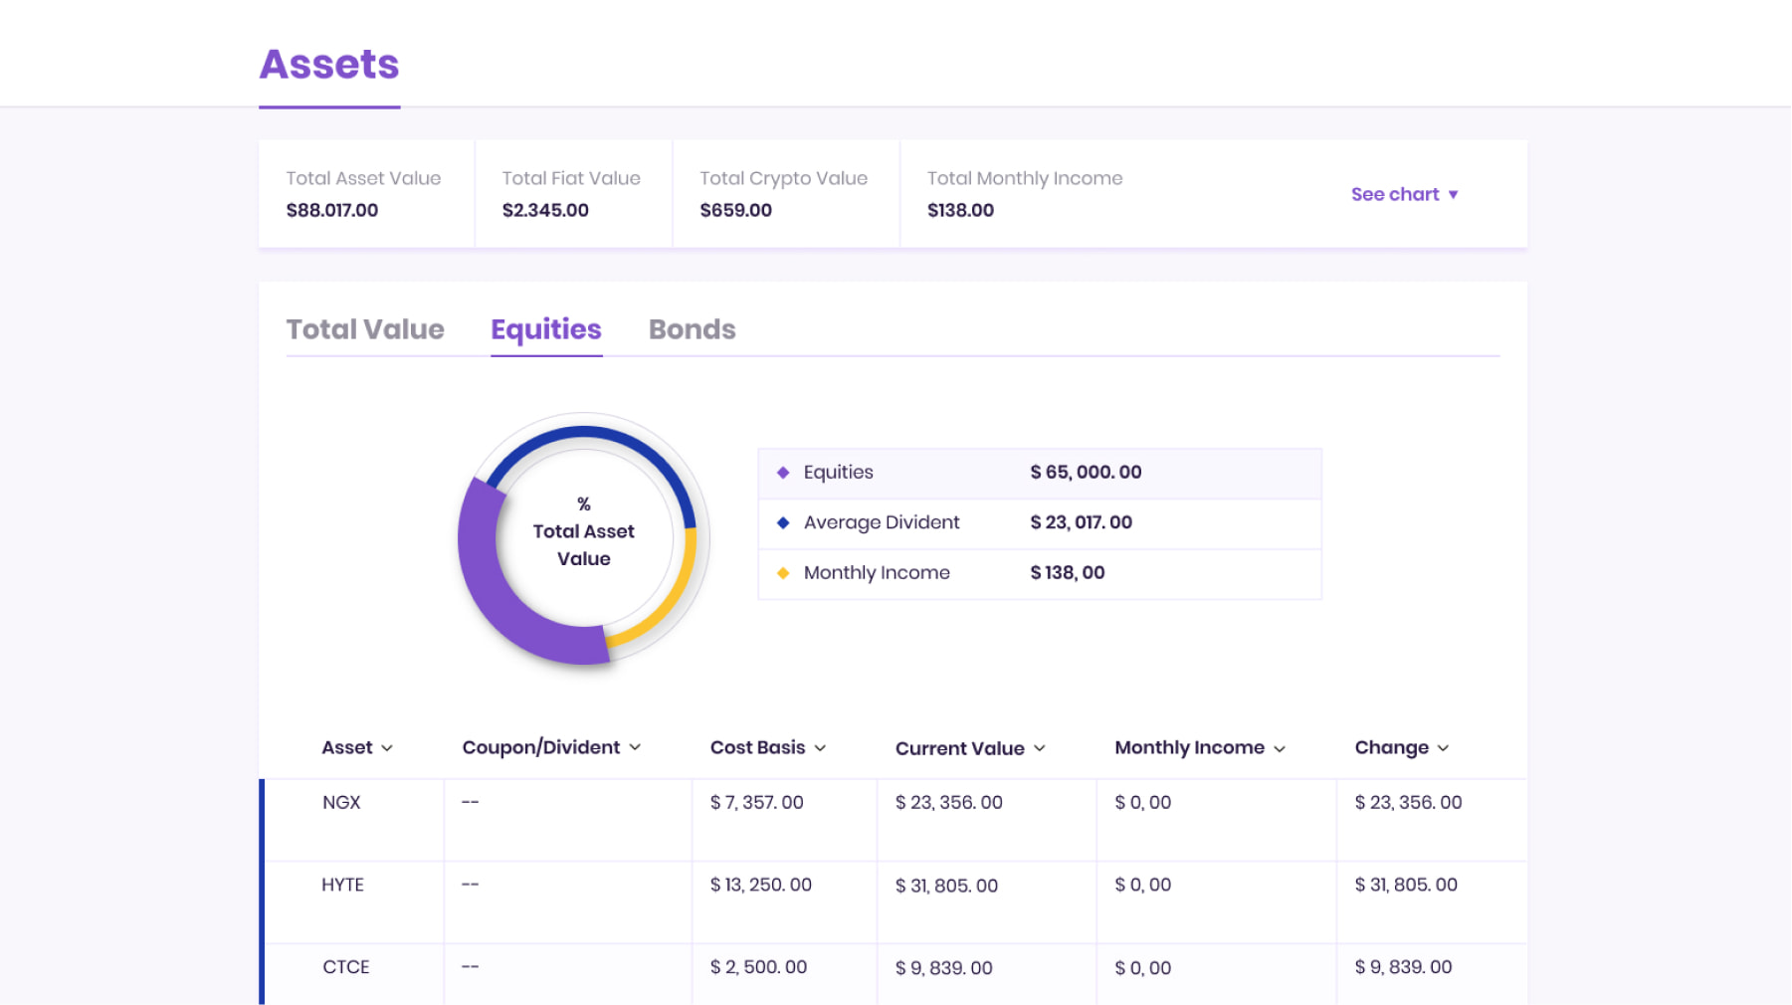Expand the See chart dropdown arrow
The width and height of the screenshot is (1792, 1005).
click(x=1453, y=195)
